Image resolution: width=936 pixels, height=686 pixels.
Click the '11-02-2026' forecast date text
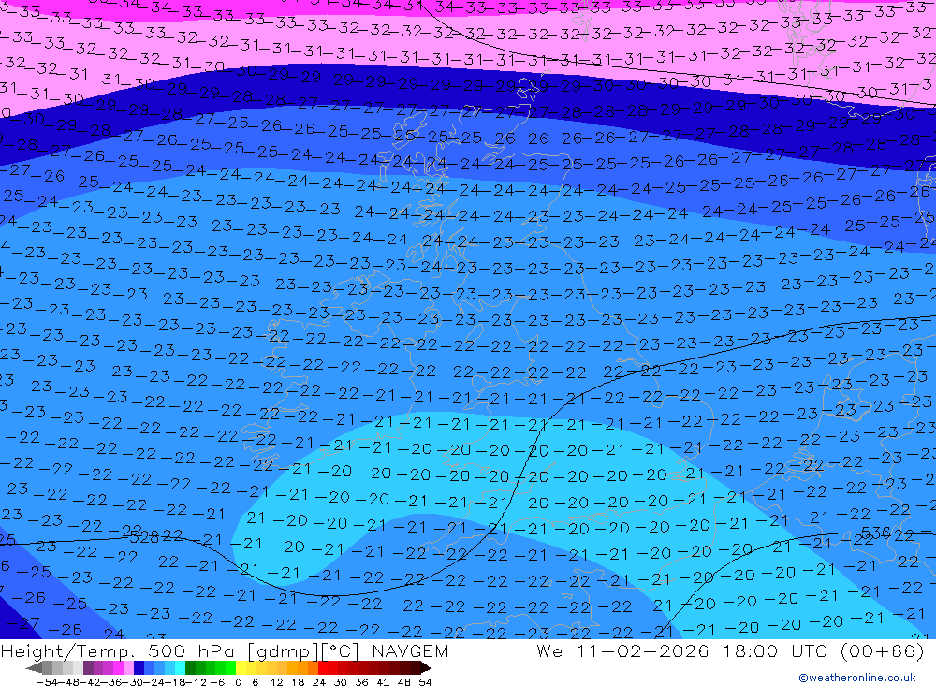click(642, 650)
